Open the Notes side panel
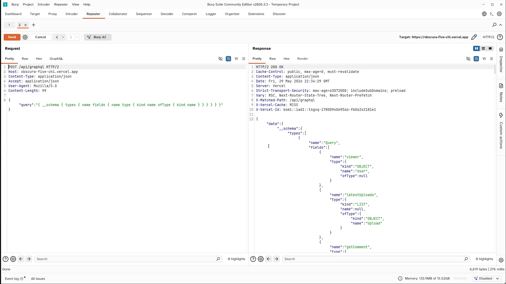 pos(501,93)
